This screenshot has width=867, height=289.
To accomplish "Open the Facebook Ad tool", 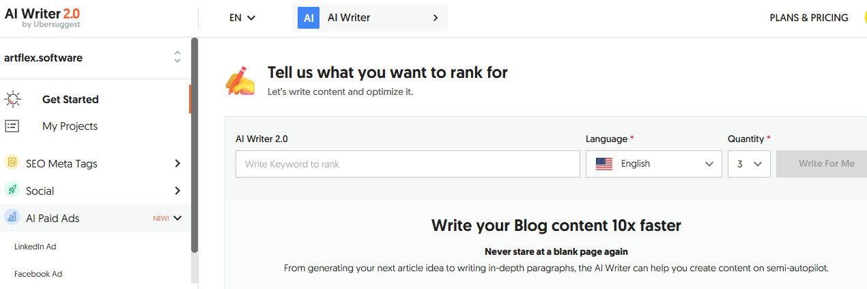I will (38, 274).
